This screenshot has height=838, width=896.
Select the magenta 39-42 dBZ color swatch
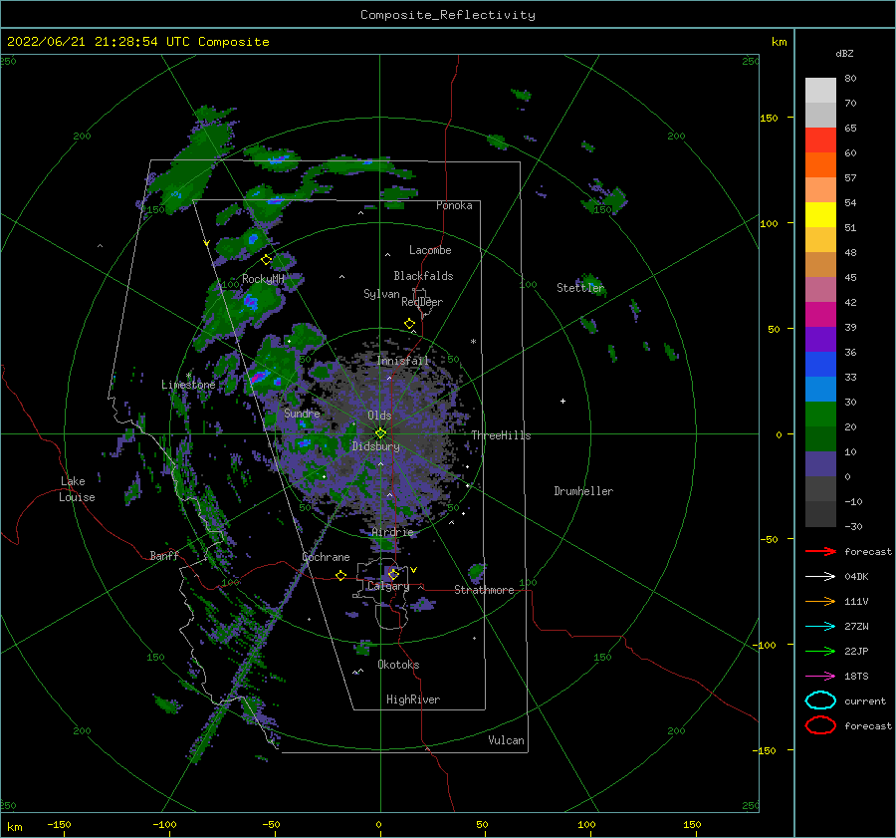820,314
